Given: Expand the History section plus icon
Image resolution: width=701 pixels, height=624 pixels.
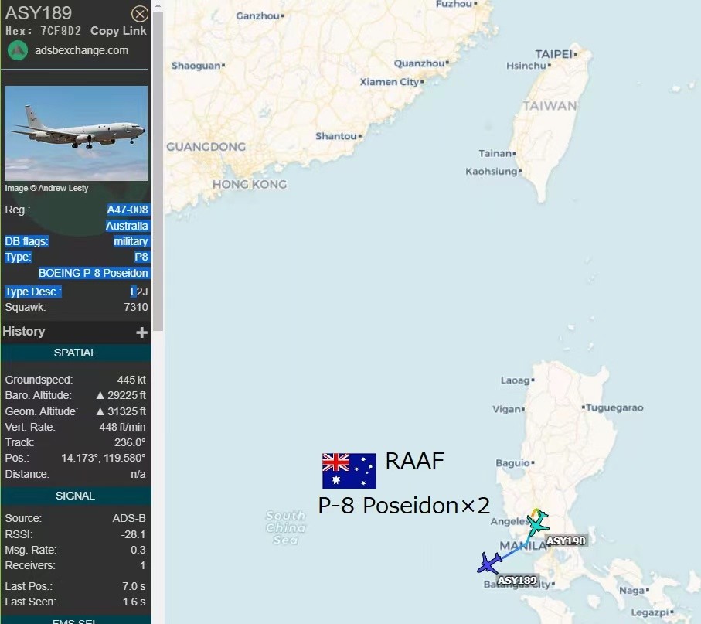Looking at the screenshot, I should click(141, 332).
